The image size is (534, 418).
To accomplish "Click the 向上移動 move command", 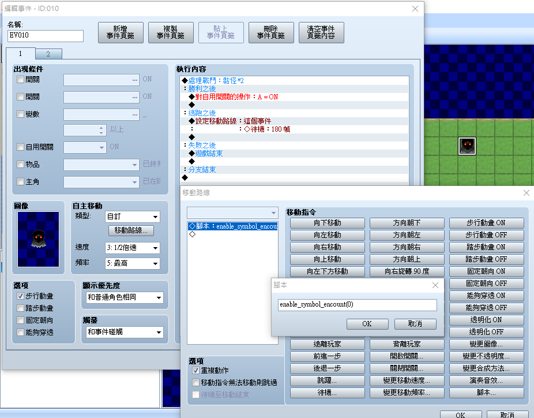I will tap(328, 259).
